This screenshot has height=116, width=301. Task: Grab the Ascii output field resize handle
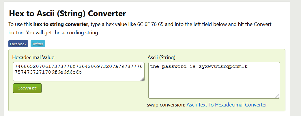[278, 96]
